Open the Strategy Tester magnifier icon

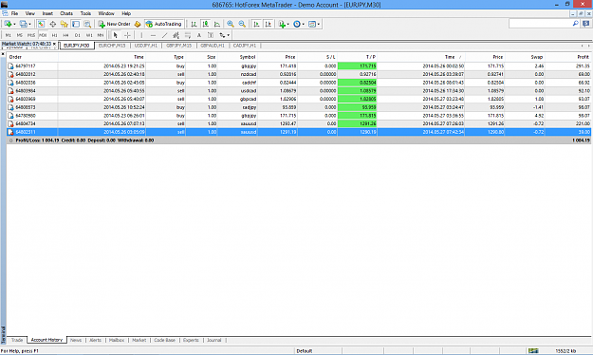87,24
